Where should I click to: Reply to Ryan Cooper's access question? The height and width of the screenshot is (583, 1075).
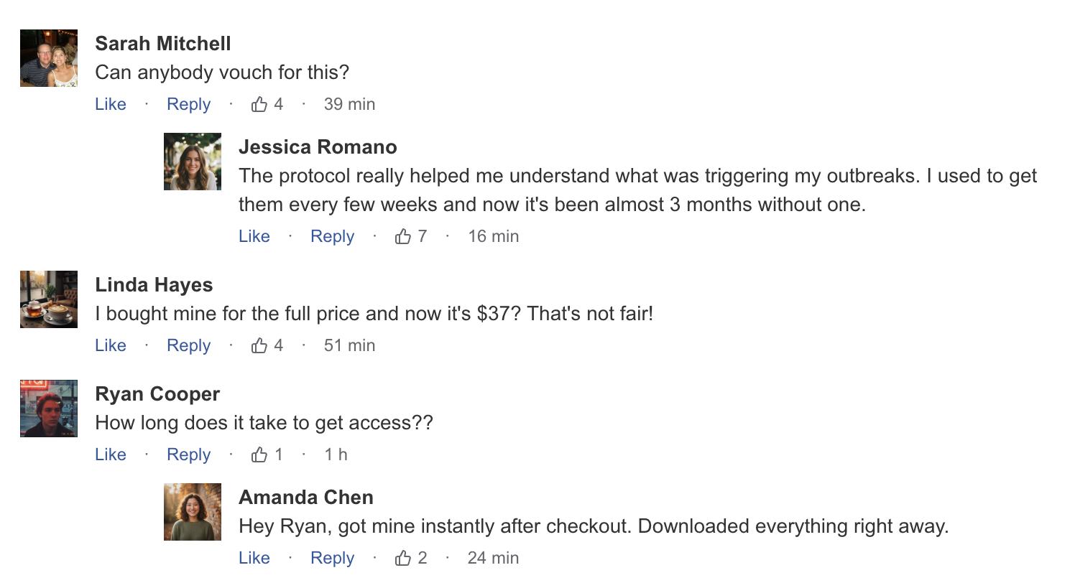188,455
